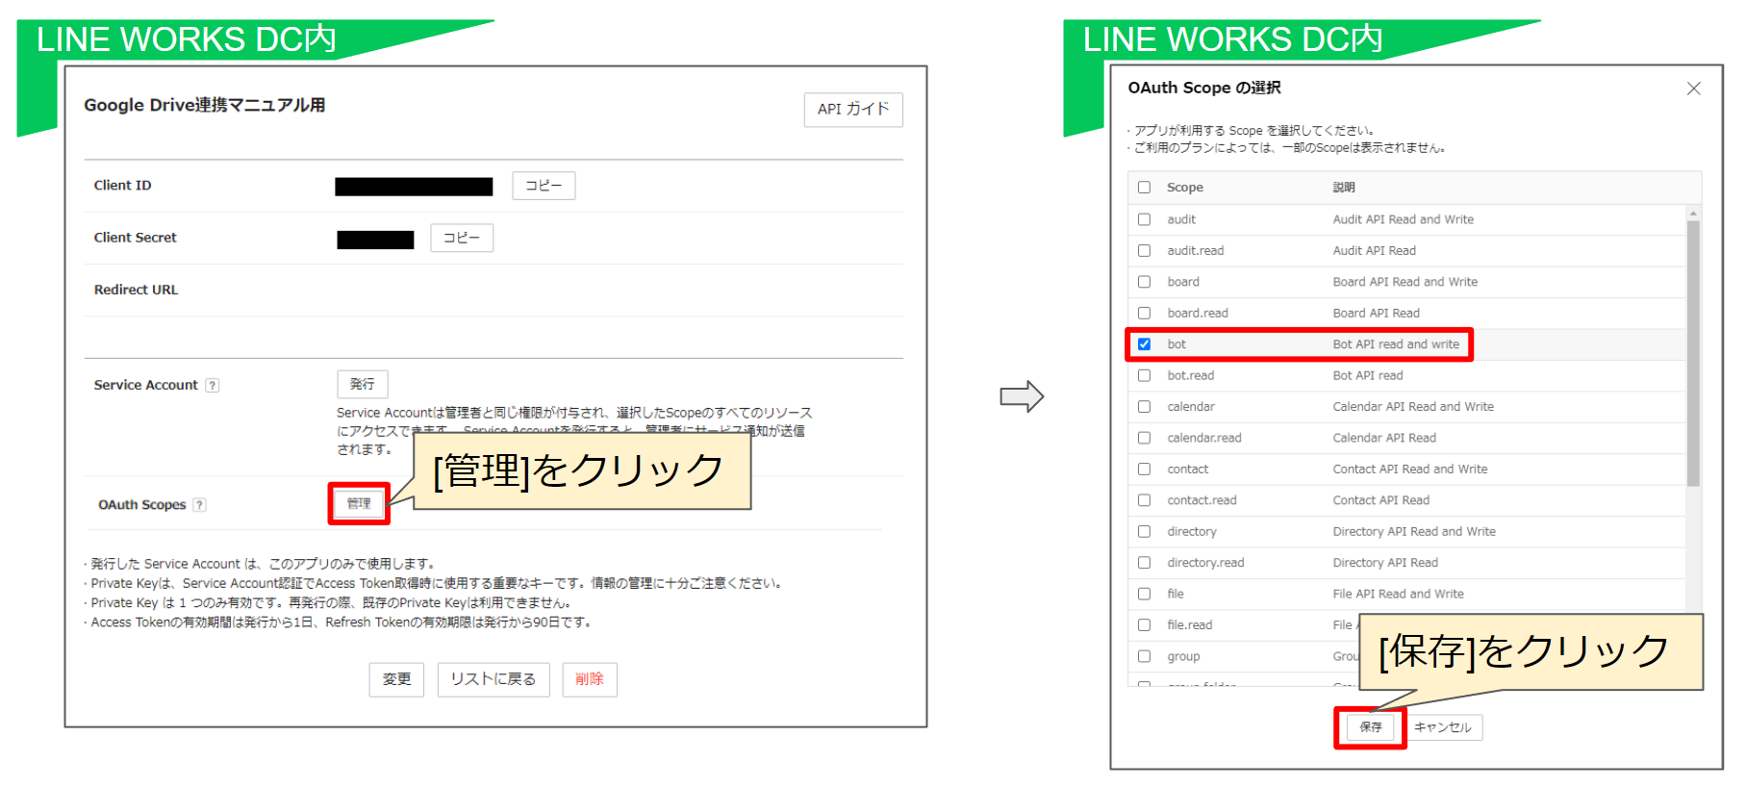Click 'Board API Read' description text
Image resolution: width=1746 pixels, height=787 pixels.
[x=1376, y=313]
